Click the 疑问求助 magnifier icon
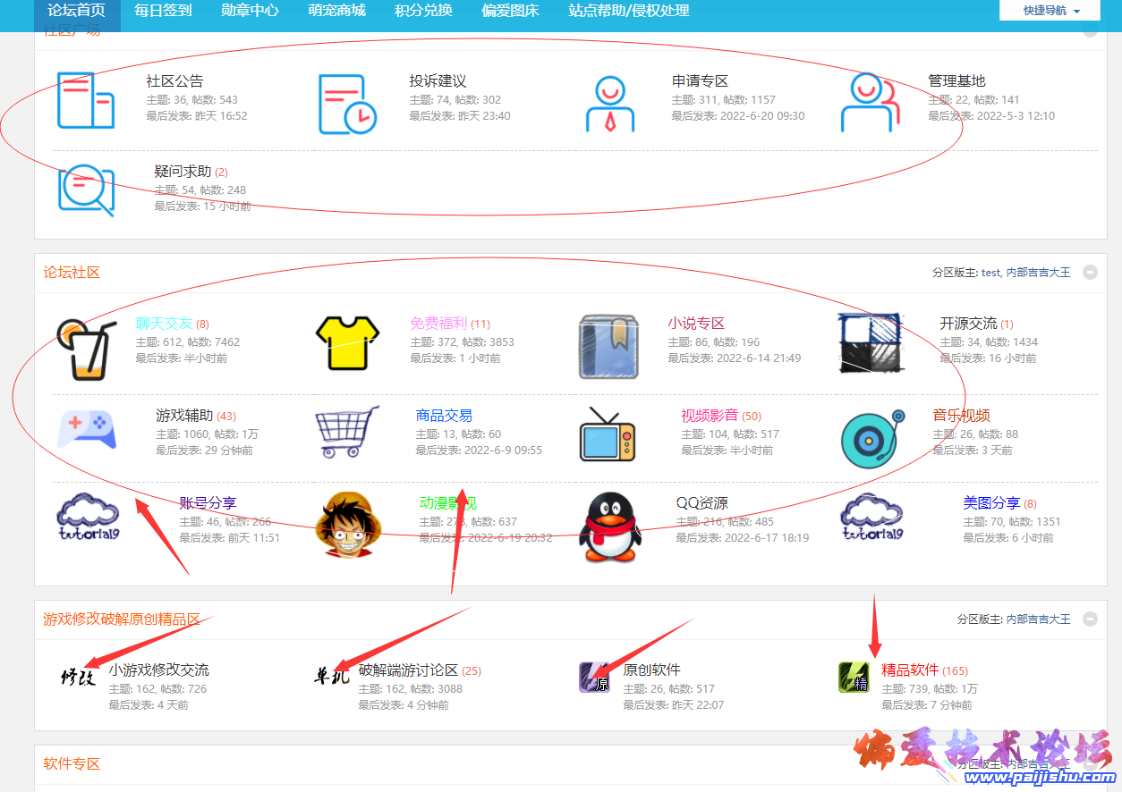Viewport: 1122px width, 792px height. coord(87,190)
